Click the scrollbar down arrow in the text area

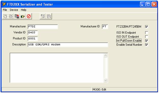click(105, 80)
